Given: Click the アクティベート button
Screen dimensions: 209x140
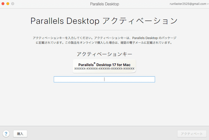Looking at the screenshot, I should coord(192,134).
